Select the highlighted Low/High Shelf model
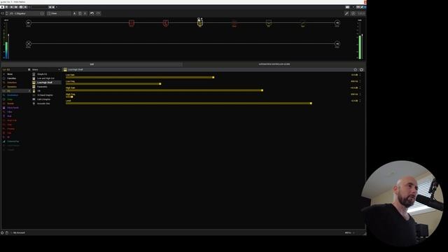The width and height of the screenshot is (448, 252). point(47,83)
